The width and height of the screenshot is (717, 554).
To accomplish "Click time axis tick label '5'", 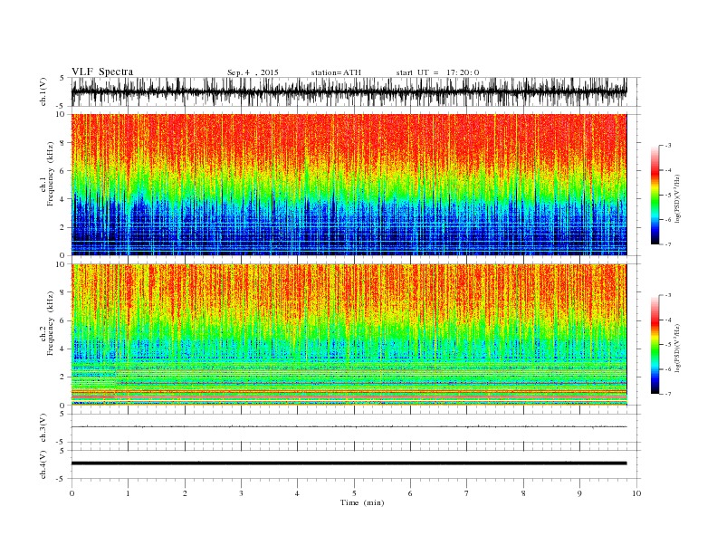I will tap(354, 493).
